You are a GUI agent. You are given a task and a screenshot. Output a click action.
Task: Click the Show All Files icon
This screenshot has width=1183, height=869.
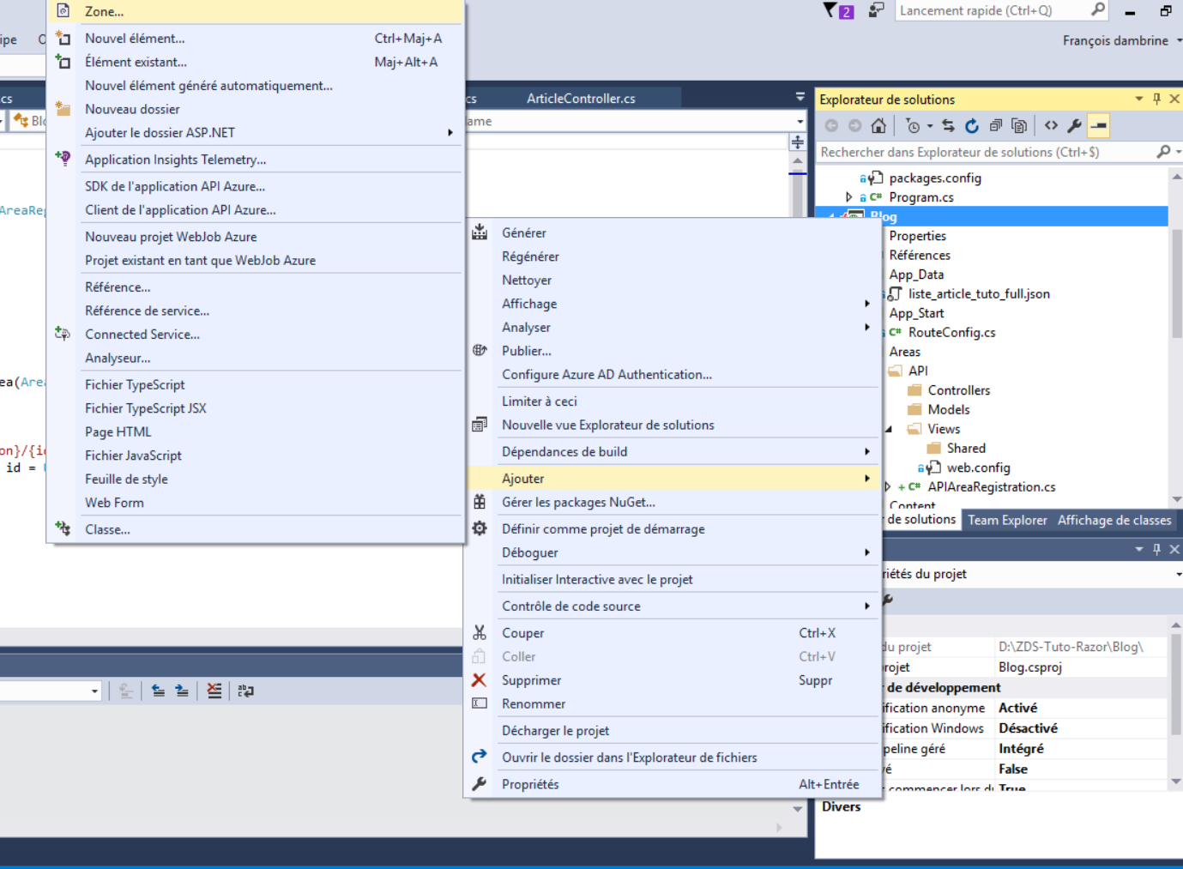(x=1019, y=126)
